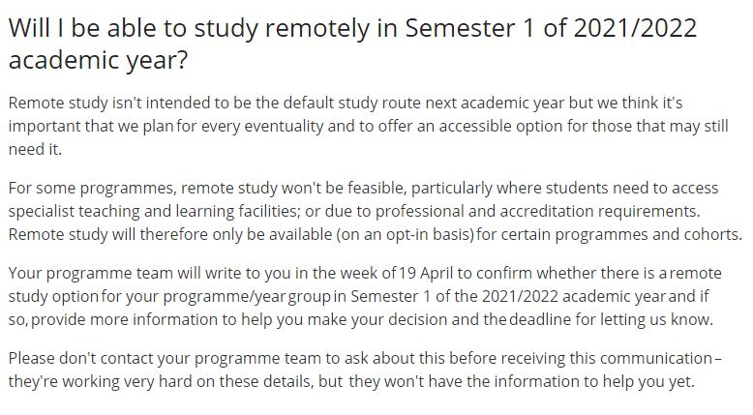753x415 pixels.
Task: Click "academic year?" ending the heading
Action: pos(98,60)
